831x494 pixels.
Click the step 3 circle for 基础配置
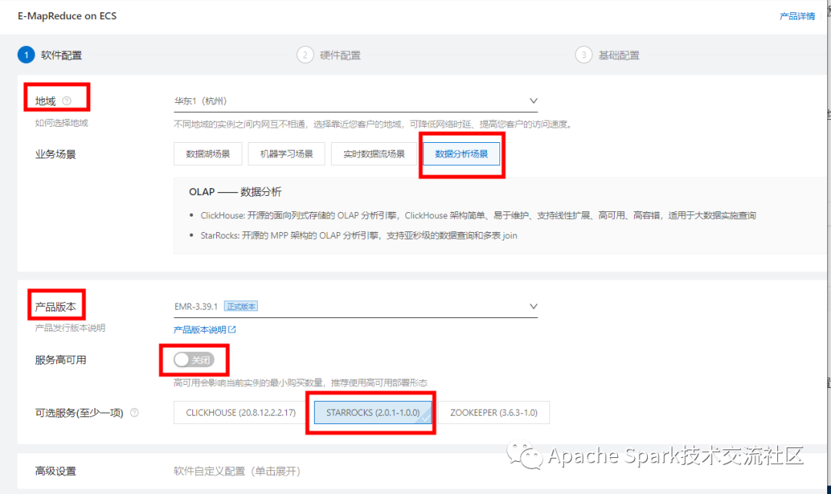tap(583, 55)
